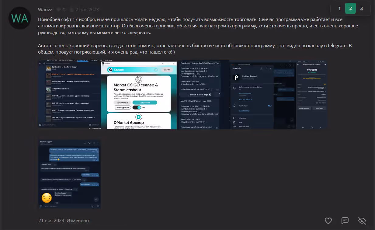Go to page 3 of the thread
This screenshot has height=230, width=375.
click(x=361, y=9)
